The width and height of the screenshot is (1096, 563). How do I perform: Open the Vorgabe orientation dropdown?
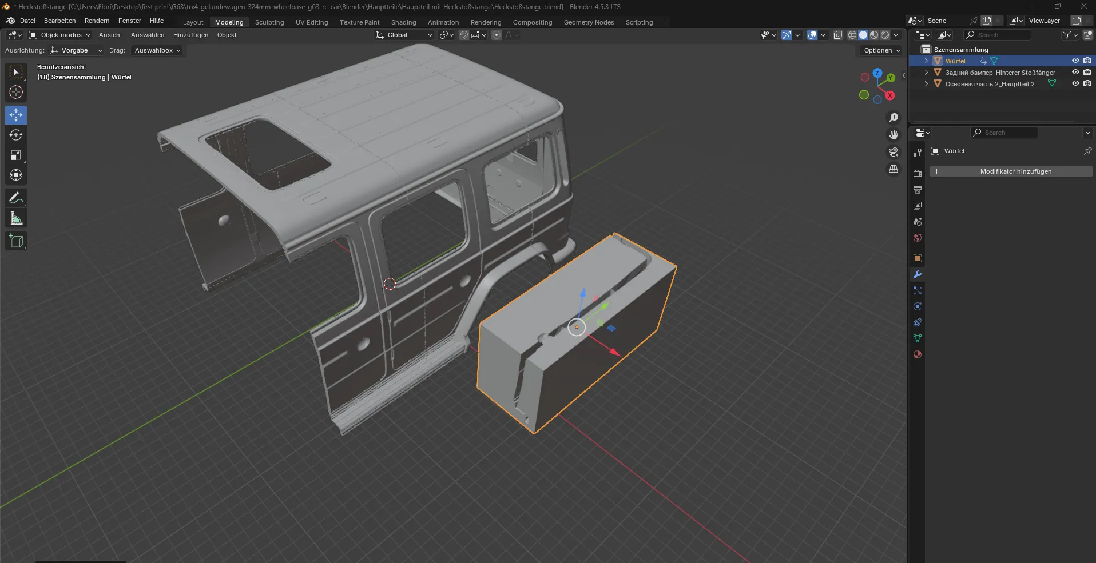tap(76, 50)
